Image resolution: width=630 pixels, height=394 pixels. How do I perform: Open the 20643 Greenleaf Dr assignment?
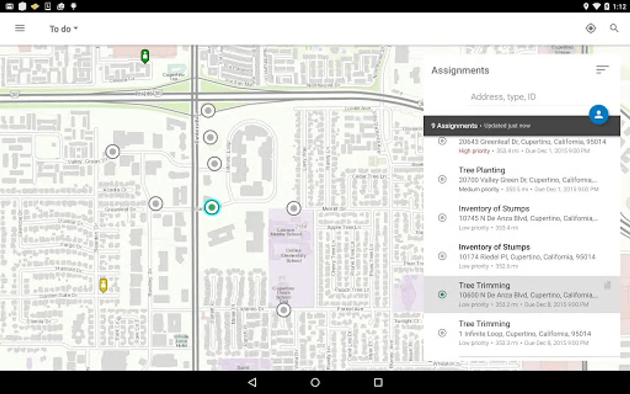click(x=522, y=146)
